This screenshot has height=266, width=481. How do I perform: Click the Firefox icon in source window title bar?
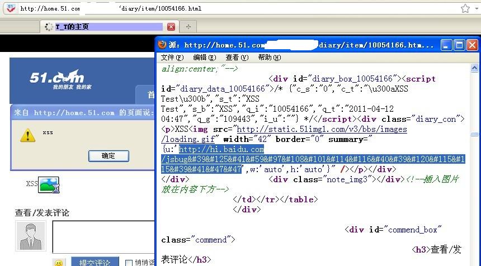(x=162, y=45)
